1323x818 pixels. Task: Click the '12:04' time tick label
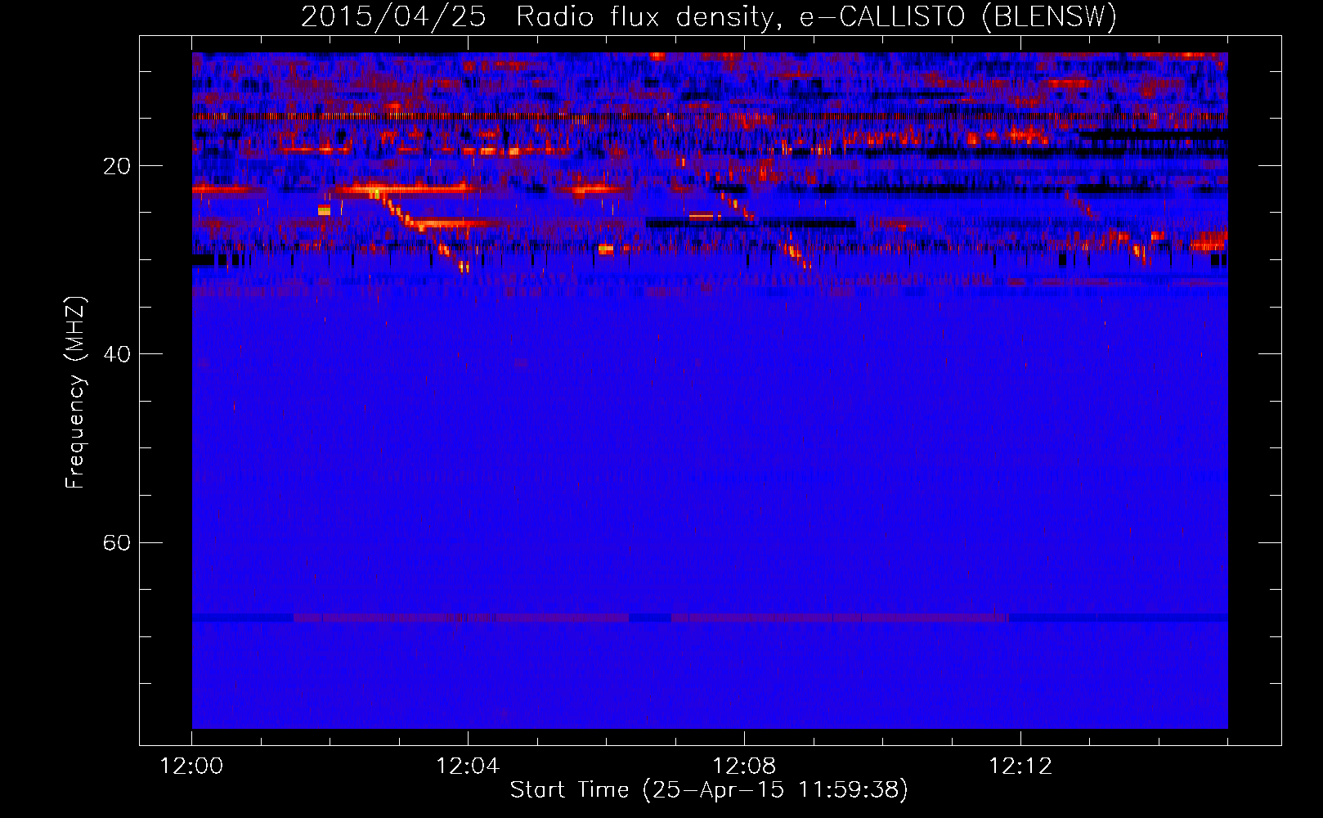coord(468,766)
